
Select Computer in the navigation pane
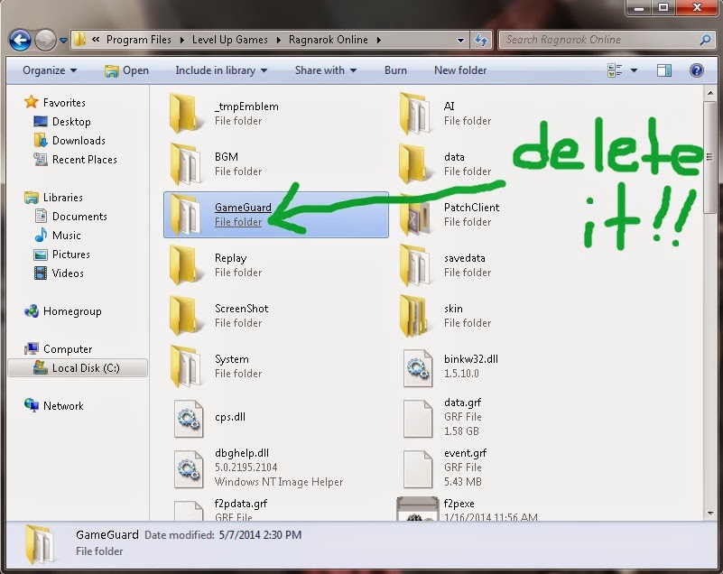tap(58, 349)
